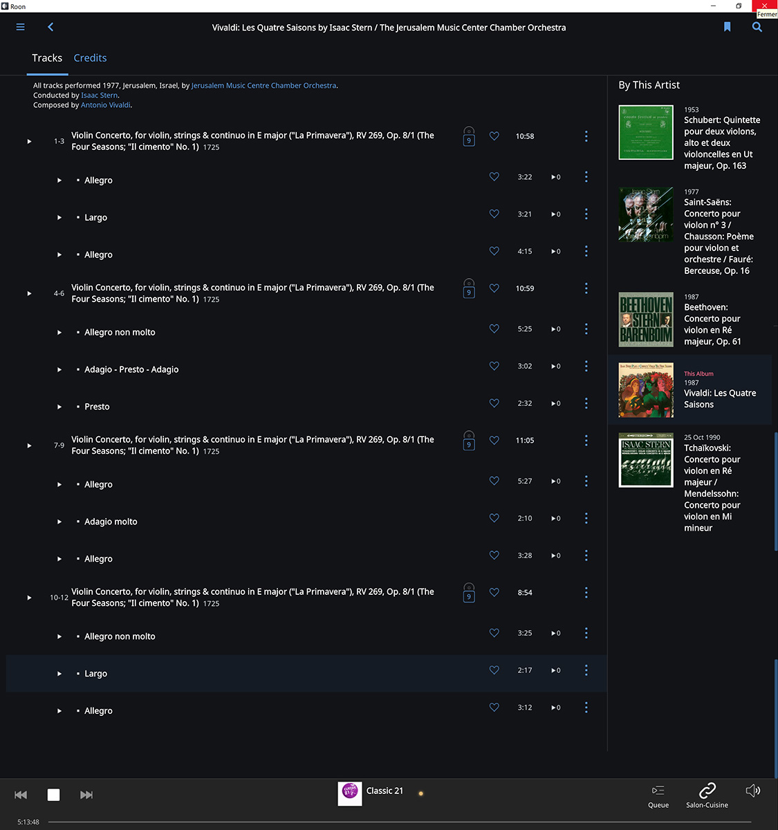Open three-dot menu for Adagio molto
778x830 pixels.
pos(586,518)
